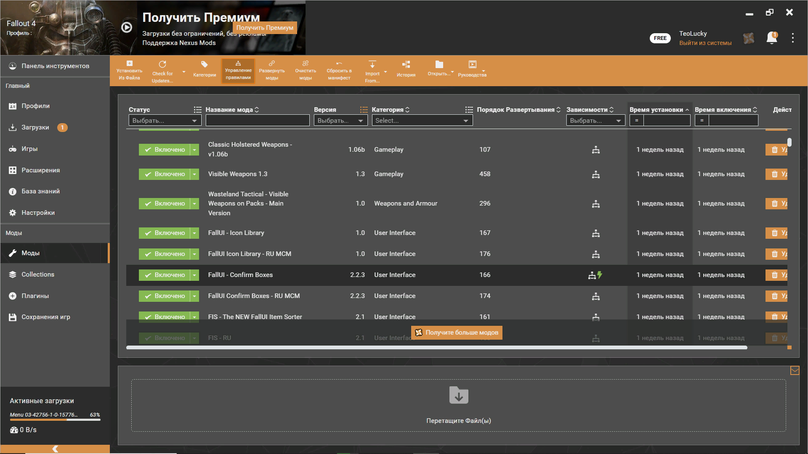Click the mod name filter input field

[x=257, y=121]
